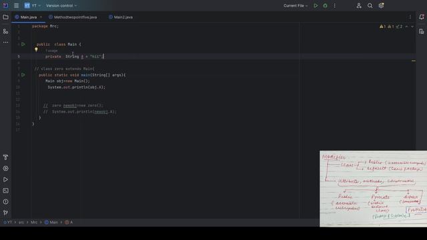Viewport: 427px width, 240px height.
Task: Place cursor on the package Mrc line
Action: pyautogui.click(x=45, y=26)
